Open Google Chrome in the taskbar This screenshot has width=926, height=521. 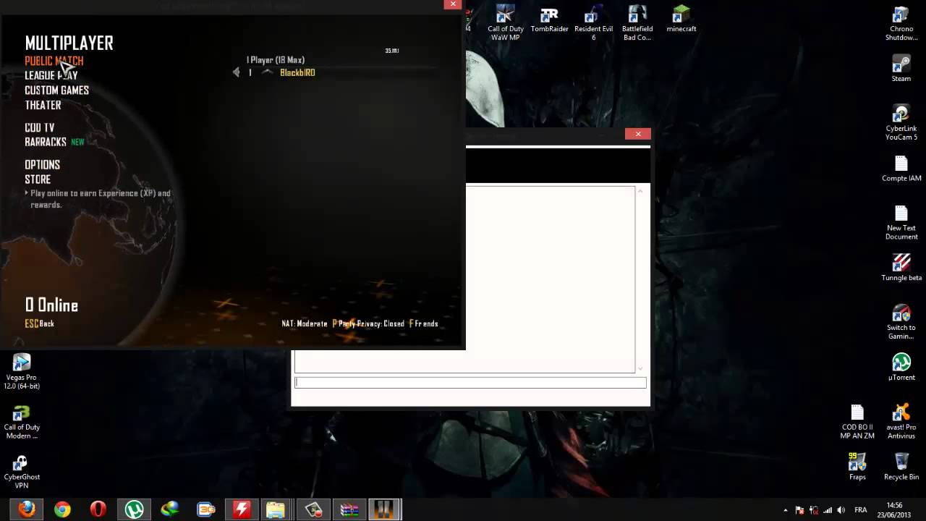click(62, 509)
